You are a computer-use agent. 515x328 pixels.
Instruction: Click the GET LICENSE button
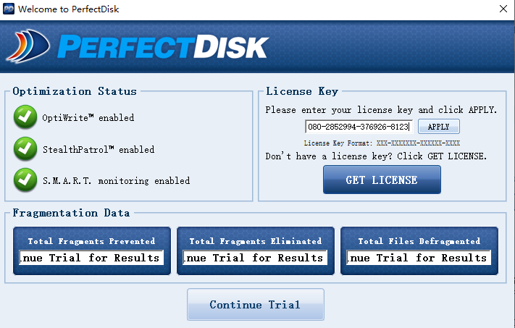[382, 180]
